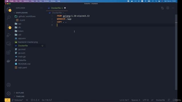Click the notifications bell icon
Viewport: 182px width, 102px height.
pos(173,100)
